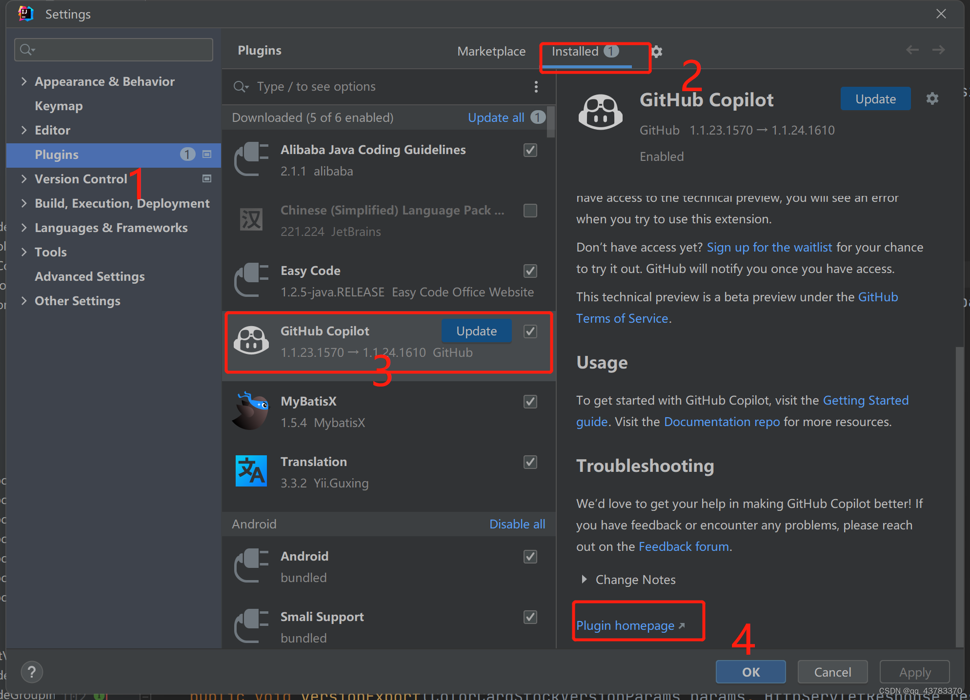
Task: Select the Installed tab
Action: tap(575, 52)
